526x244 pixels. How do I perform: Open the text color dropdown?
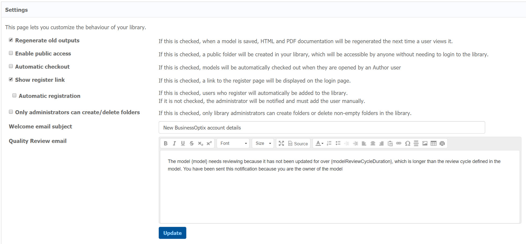click(319, 143)
